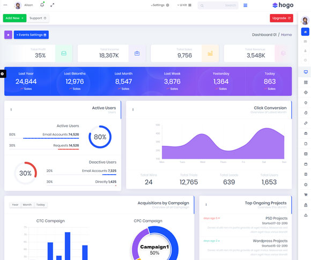Open the monitor dashboard icon in the sidebar
The height and width of the screenshot is (260, 311).
click(306, 72)
